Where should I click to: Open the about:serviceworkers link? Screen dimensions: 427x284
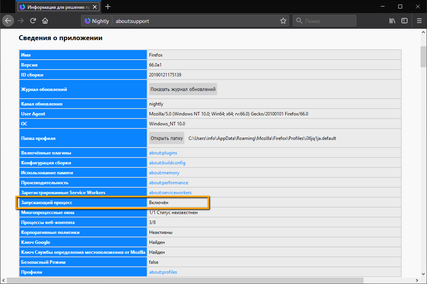pos(170,193)
